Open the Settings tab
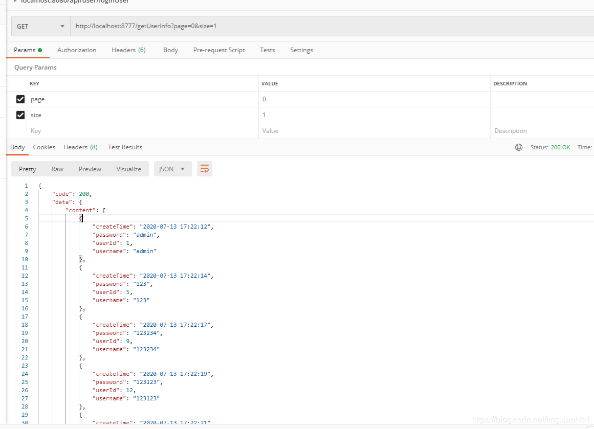This screenshot has height=429, width=594. tap(301, 50)
